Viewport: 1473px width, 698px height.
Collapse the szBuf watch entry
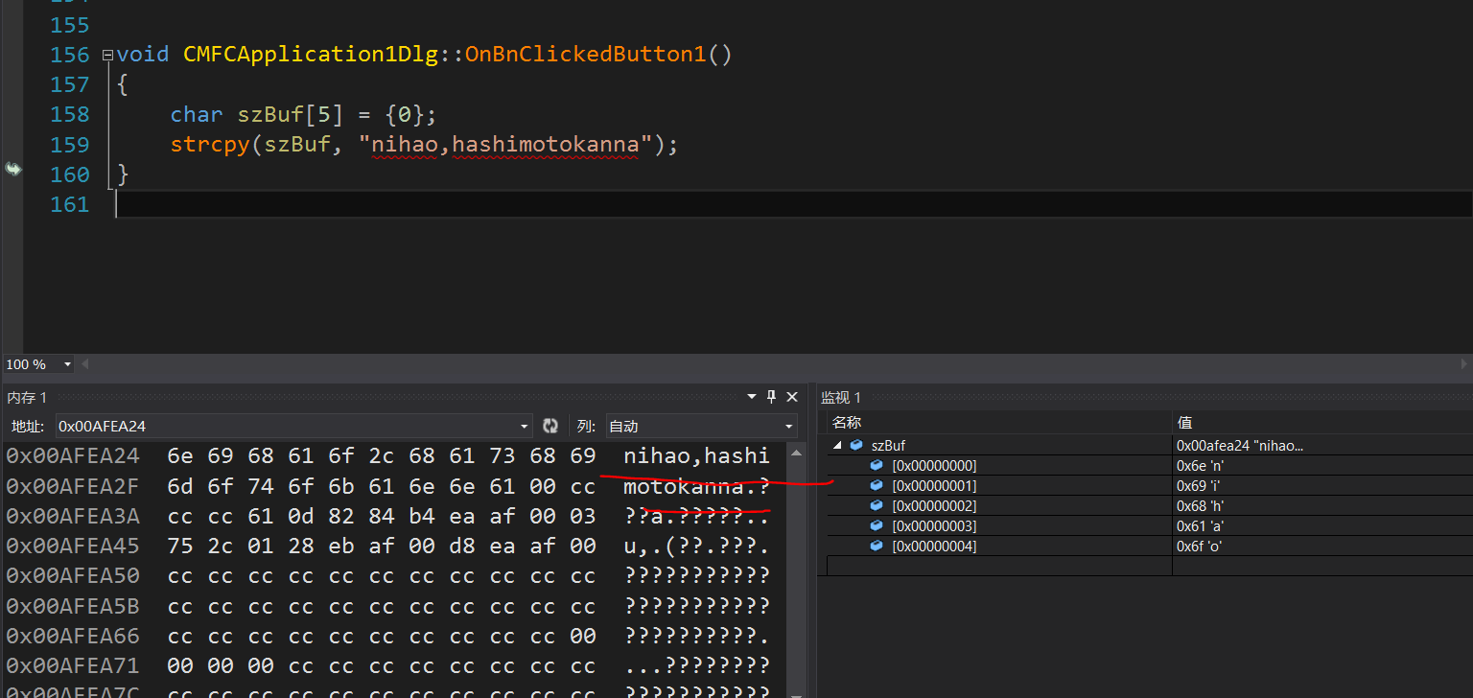click(837, 445)
